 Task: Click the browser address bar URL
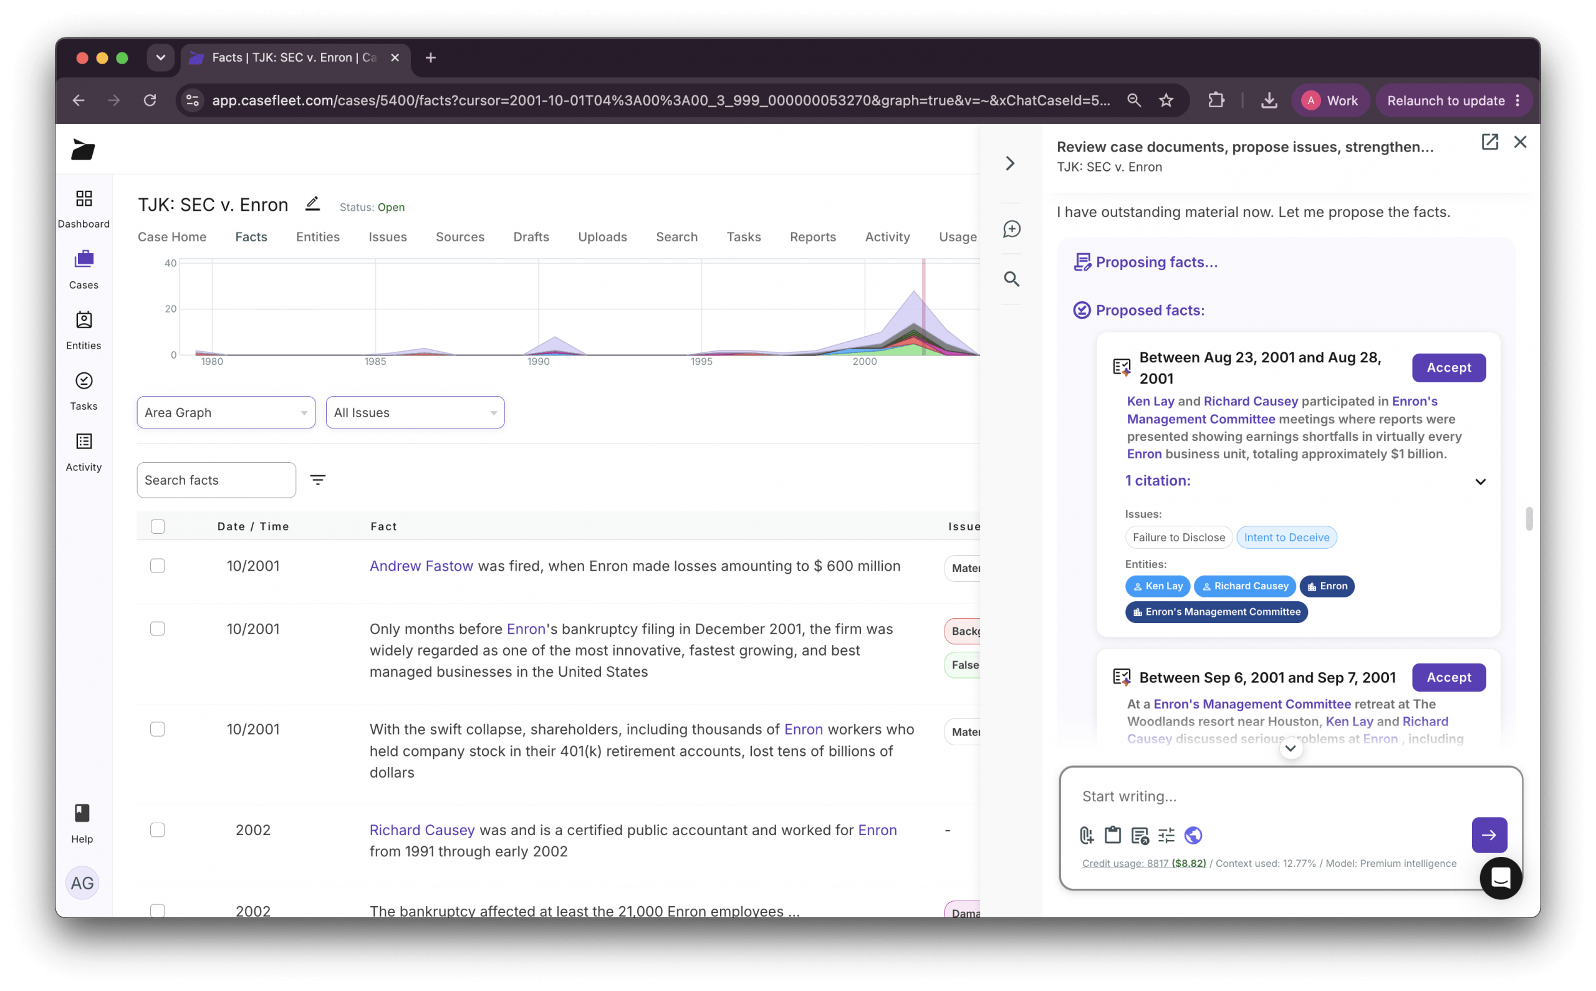click(x=661, y=100)
